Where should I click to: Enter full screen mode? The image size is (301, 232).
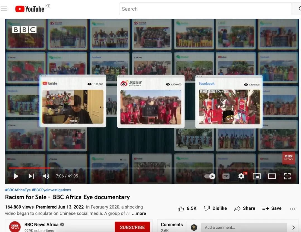click(287, 176)
